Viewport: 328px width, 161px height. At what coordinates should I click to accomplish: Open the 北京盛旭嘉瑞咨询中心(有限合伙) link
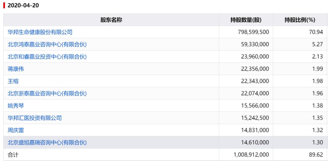(x=47, y=143)
